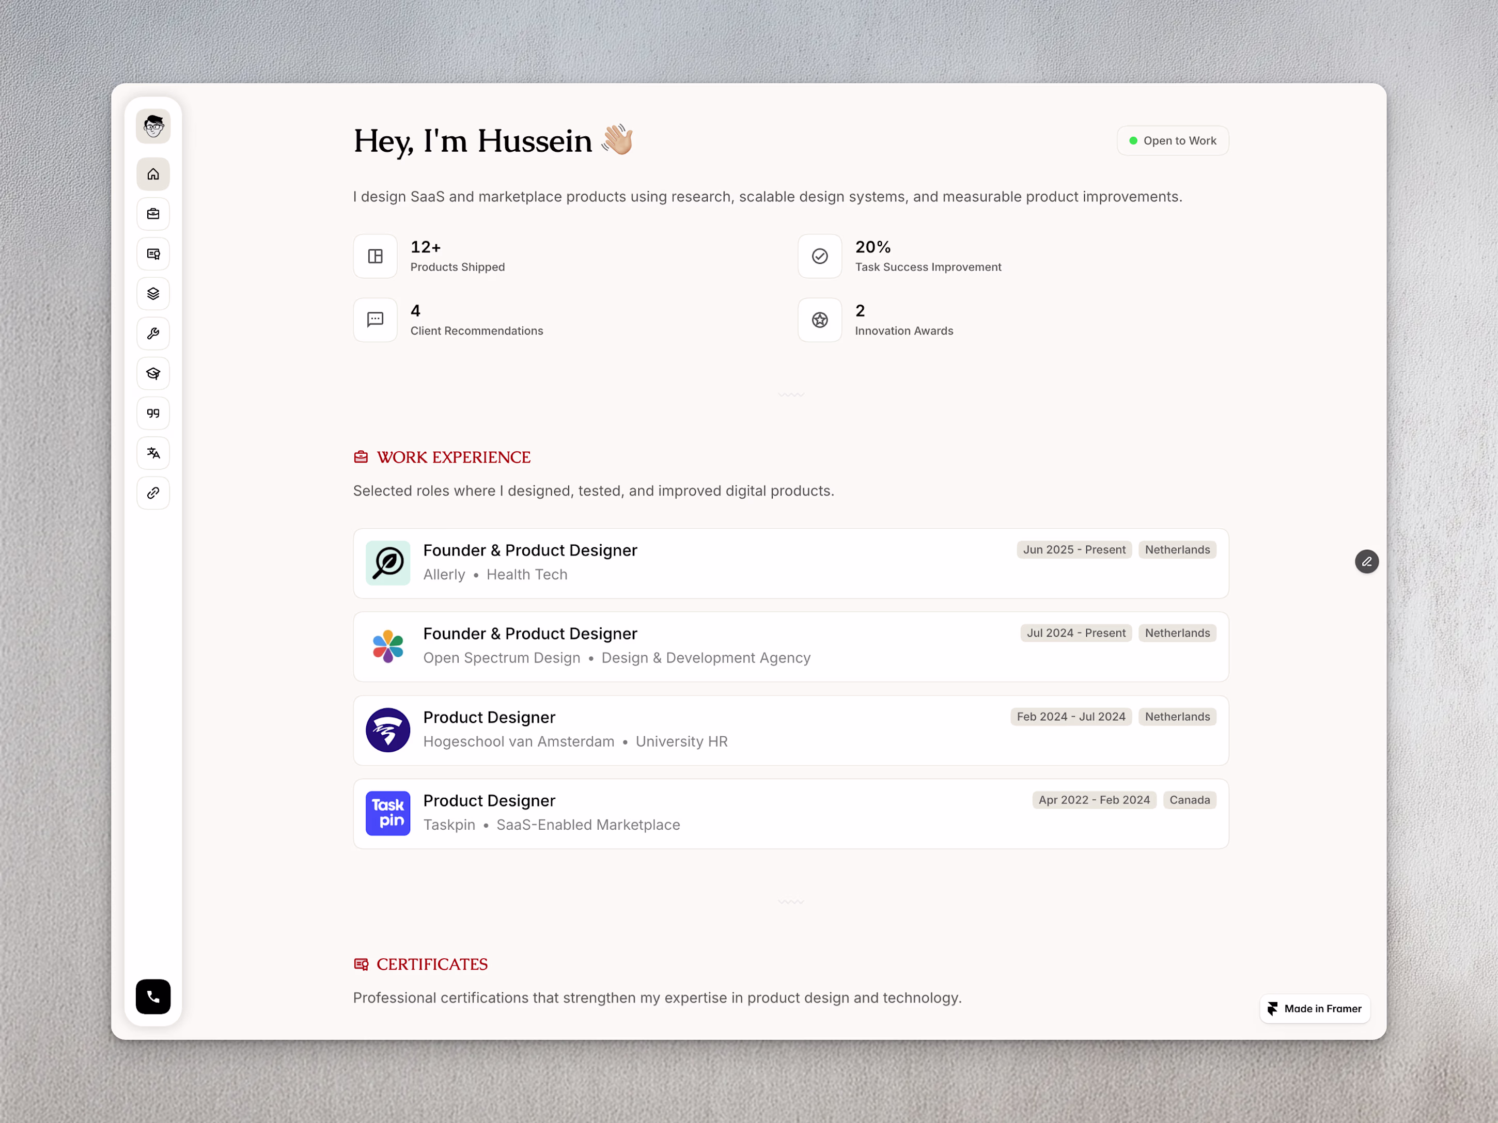Expand the Open Spectrum Design experience card
Screen dimensions: 1498x1123
coord(790,646)
